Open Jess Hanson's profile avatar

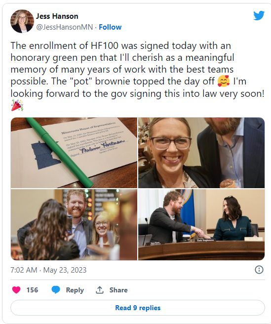(x=22, y=21)
